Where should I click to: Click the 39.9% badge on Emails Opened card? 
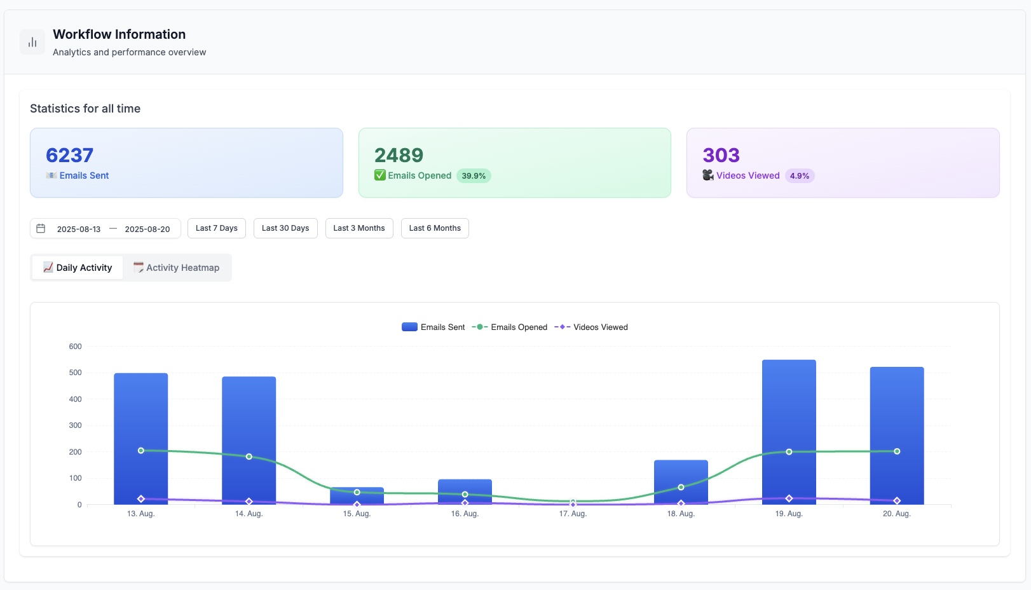[x=474, y=175]
